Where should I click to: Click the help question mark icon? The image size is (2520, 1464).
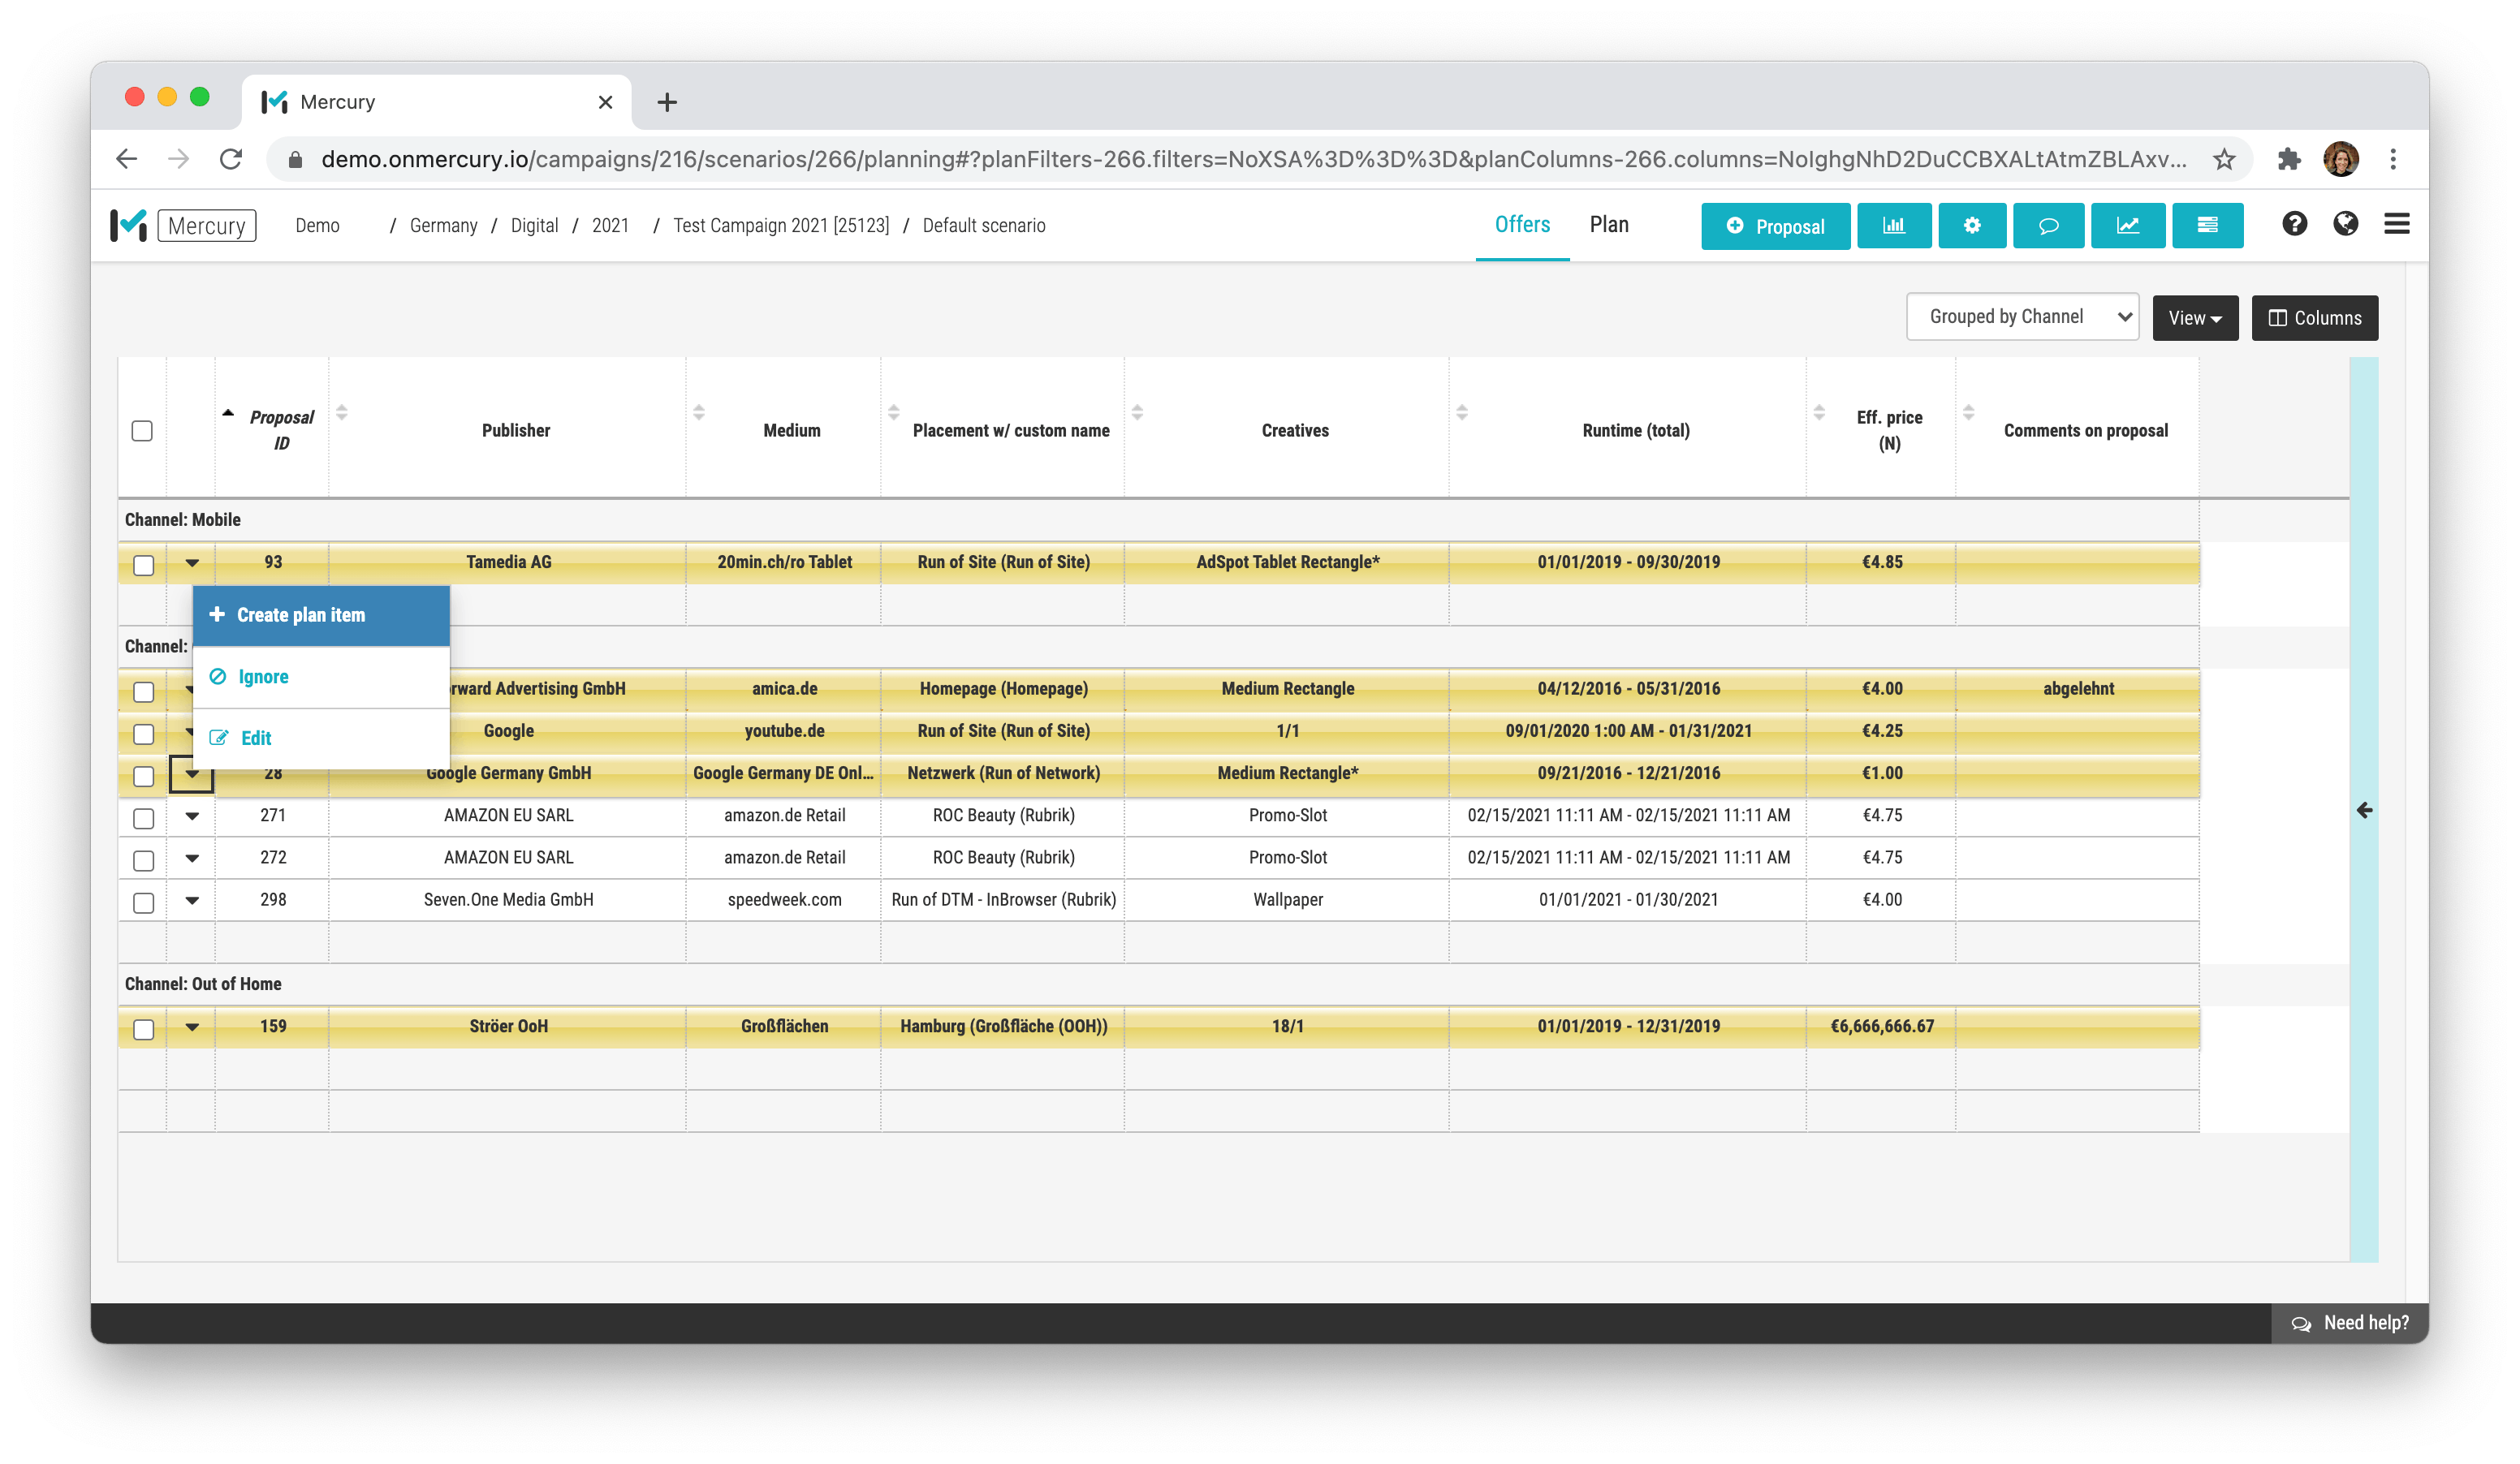tap(2294, 224)
